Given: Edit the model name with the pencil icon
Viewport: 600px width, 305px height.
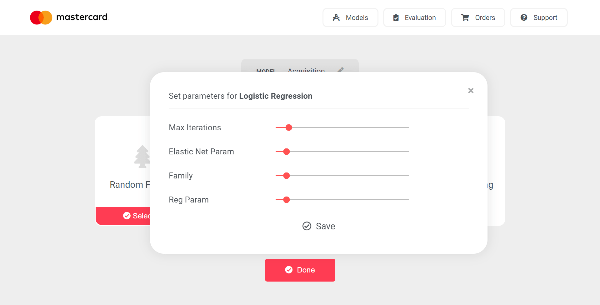Looking at the screenshot, I should 341,70.
